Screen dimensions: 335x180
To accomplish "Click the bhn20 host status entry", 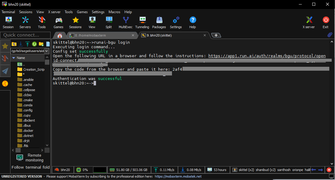I will (63, 170).
